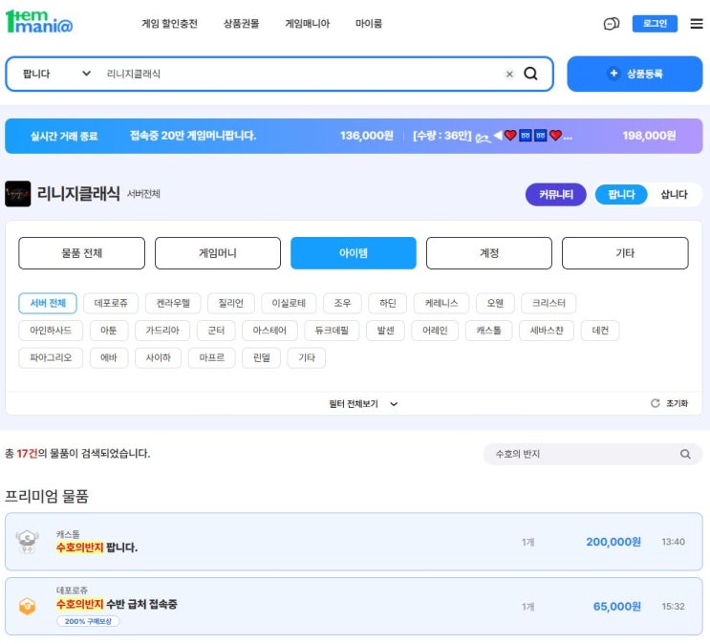Viewport: 710px width, 644px height.
Task: Select the 가드리아 server filter
Action: tap(162, 331)
